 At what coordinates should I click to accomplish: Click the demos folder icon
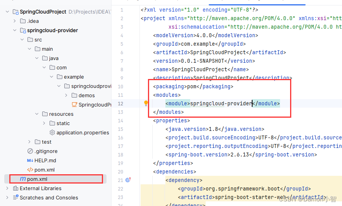click(75, 95)
